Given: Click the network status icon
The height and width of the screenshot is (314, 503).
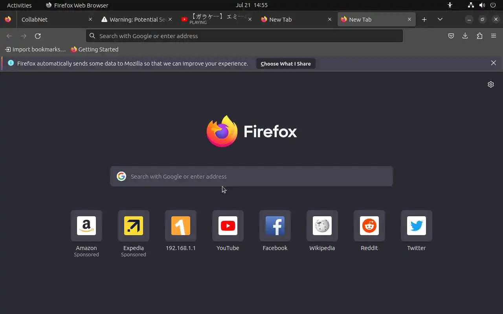Looking at the screenshot, I should pos(471,5).
